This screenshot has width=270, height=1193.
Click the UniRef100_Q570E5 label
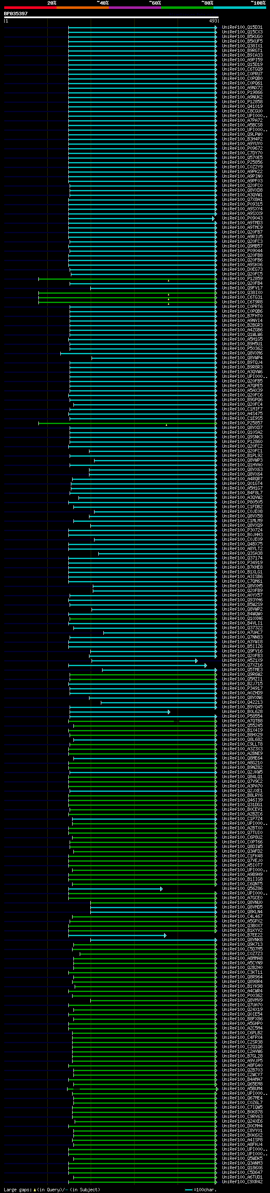[242, 157]
